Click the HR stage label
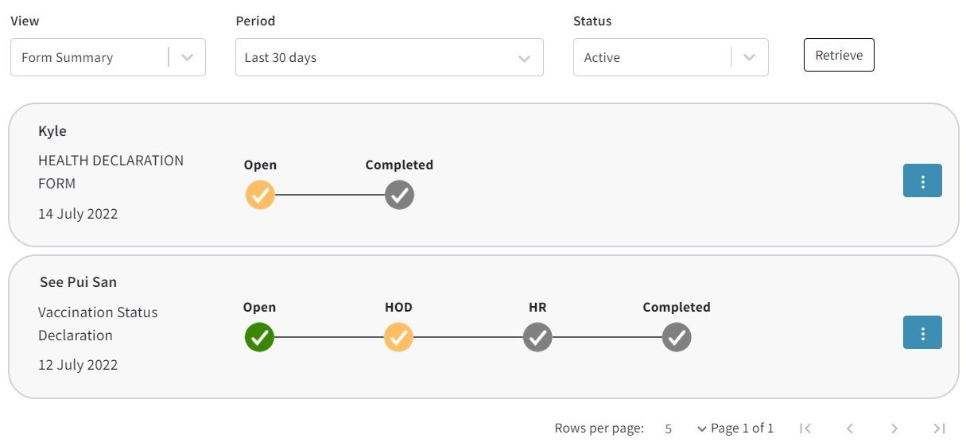 [537, 307]
